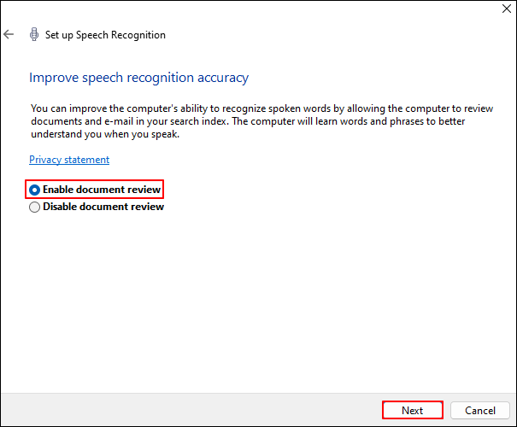Viewport: 517px width, 427px height.
Task: Click the "Set up Speech Recognition" title text
Action: pyautogui.click(x=105, y=35)
